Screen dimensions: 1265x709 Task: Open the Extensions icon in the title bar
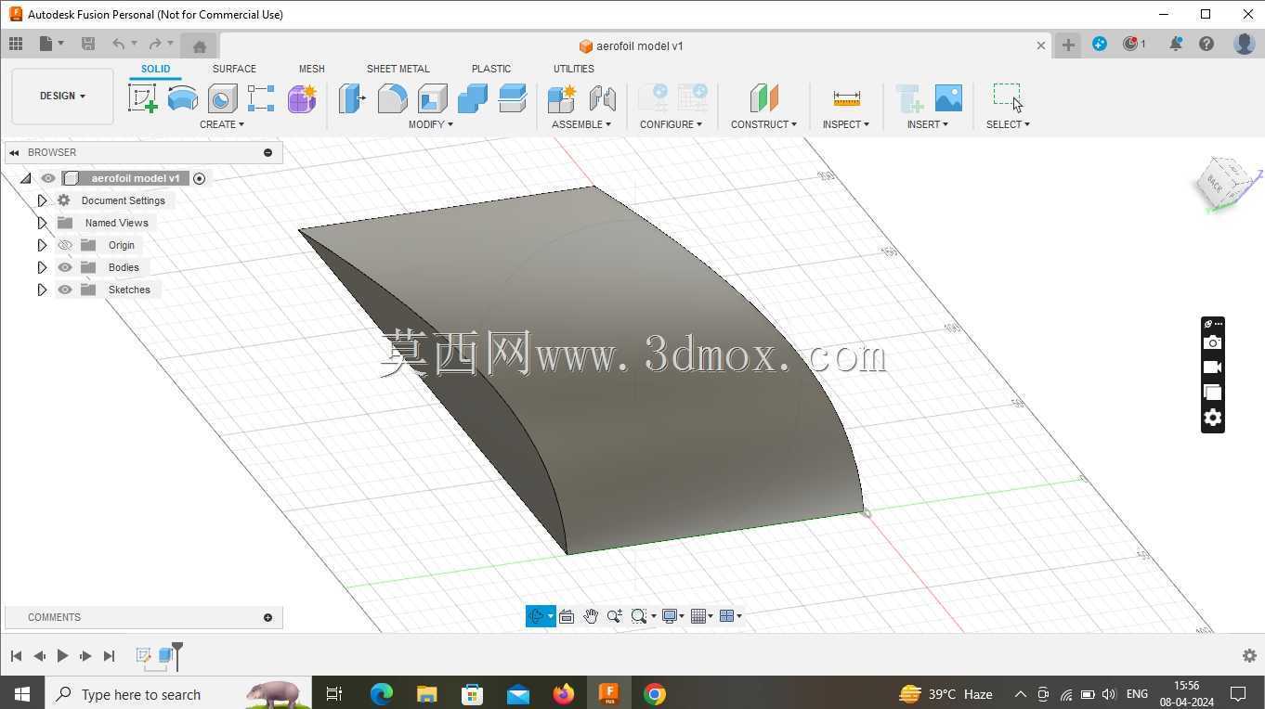pos(1100,44)
